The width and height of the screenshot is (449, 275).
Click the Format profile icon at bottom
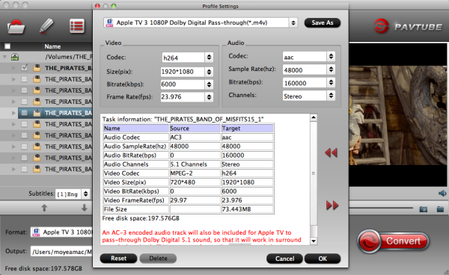36,232
